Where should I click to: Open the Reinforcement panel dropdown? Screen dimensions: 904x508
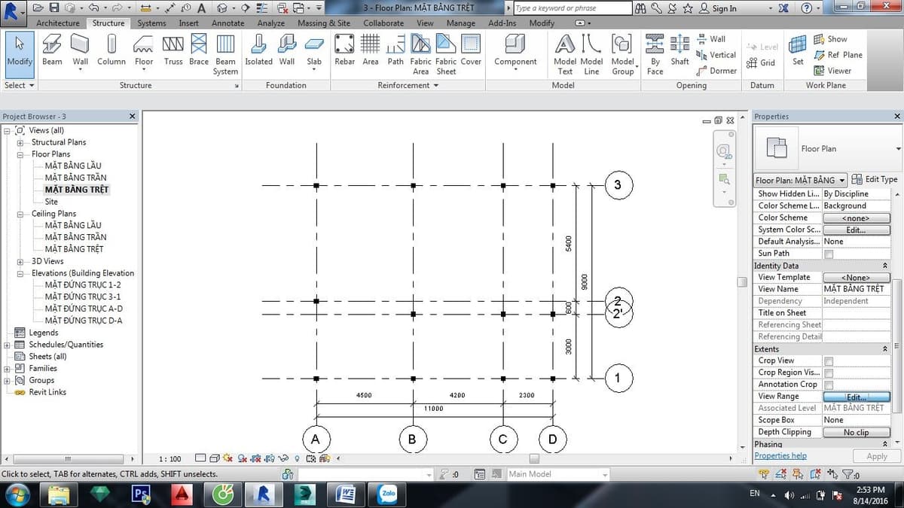(408, 85)
